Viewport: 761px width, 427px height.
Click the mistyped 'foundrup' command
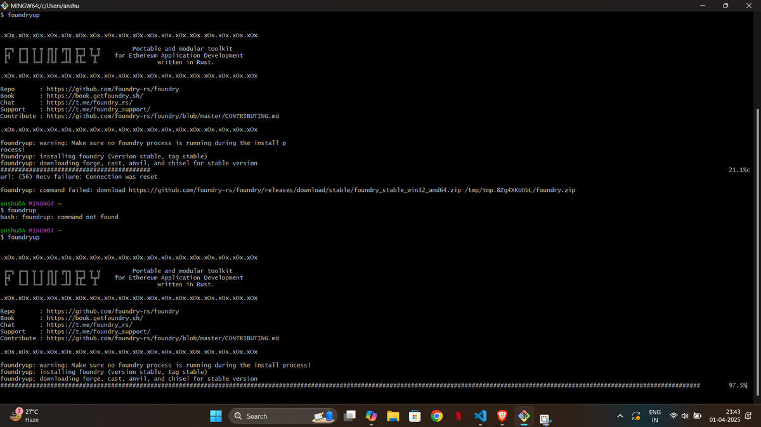22,210
